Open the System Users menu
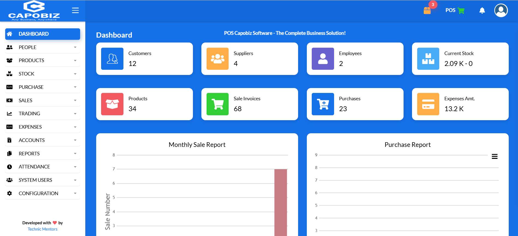The image size is (518, 236). 43,180
